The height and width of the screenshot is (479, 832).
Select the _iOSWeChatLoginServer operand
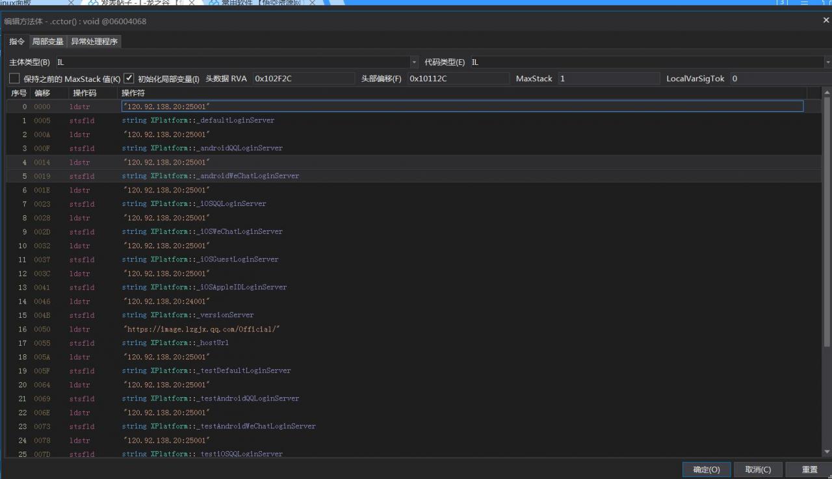[202, 232]
